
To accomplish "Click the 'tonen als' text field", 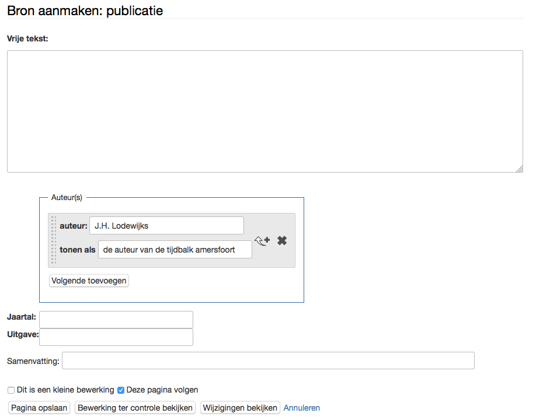I will (x=175, y=249).
